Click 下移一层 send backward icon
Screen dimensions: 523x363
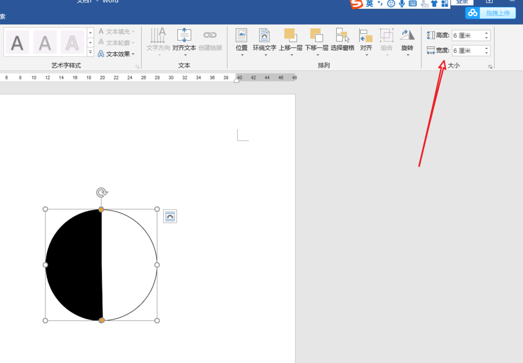(x=316, y=41)
